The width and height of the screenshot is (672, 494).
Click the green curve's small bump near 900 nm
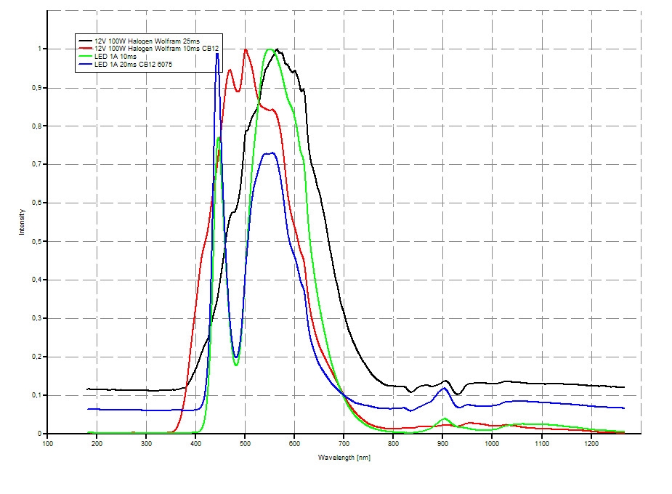[x=445, y=418]
